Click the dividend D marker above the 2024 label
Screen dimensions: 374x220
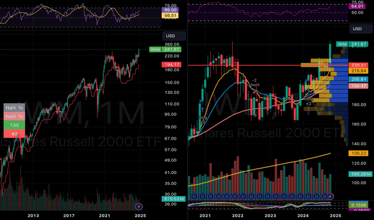pyautogui.click(x=300, y=196)
